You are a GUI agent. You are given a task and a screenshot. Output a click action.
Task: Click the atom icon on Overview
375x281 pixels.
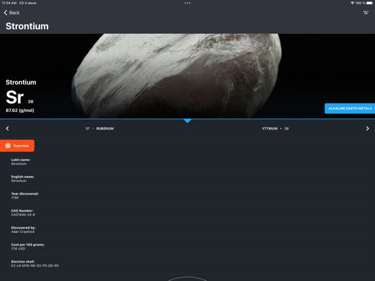(x=8, y=146)
